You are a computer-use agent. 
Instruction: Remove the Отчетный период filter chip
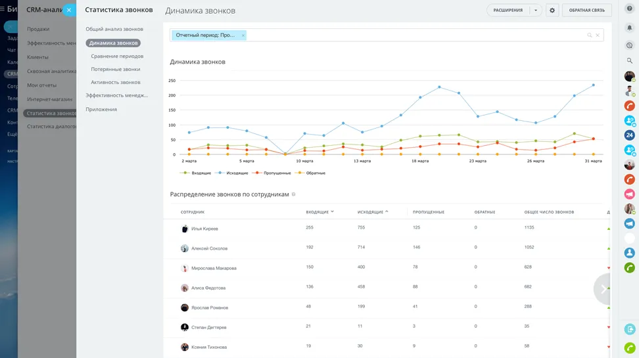pyautogui.click(x=243, y=35)
